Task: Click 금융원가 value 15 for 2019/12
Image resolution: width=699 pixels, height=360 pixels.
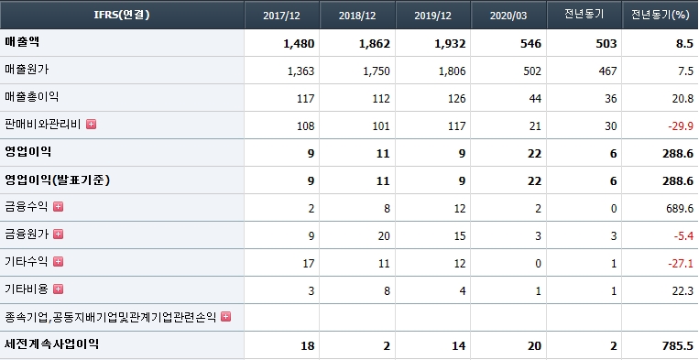Action: (x=460, y=236)
